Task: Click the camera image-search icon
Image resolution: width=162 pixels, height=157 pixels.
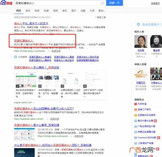Action: pos(103,3)
